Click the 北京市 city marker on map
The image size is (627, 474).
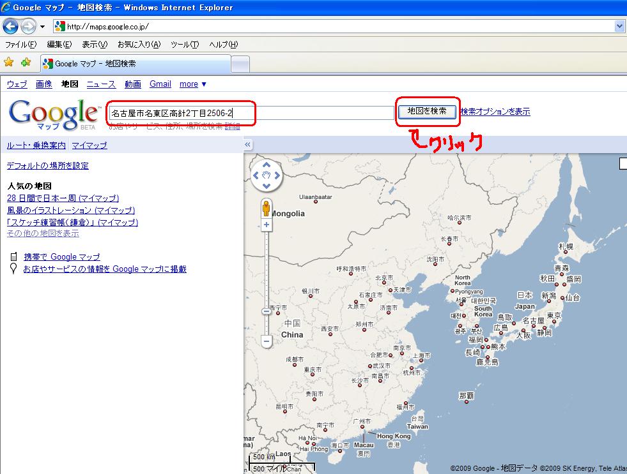click(384, 283)
